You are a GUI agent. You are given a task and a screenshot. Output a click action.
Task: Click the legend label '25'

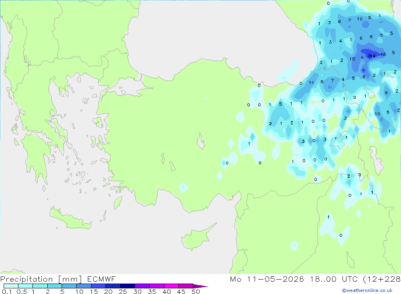click(123, 292)
